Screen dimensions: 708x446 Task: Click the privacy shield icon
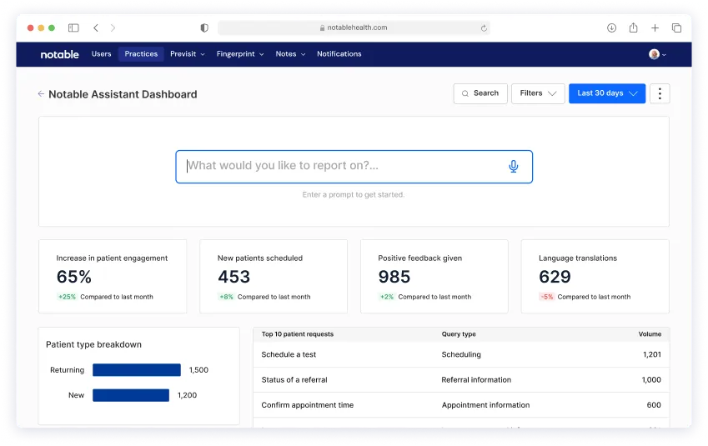[204, 28]
